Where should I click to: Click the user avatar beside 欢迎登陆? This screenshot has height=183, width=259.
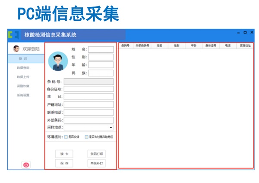click(x=16, y=49)
